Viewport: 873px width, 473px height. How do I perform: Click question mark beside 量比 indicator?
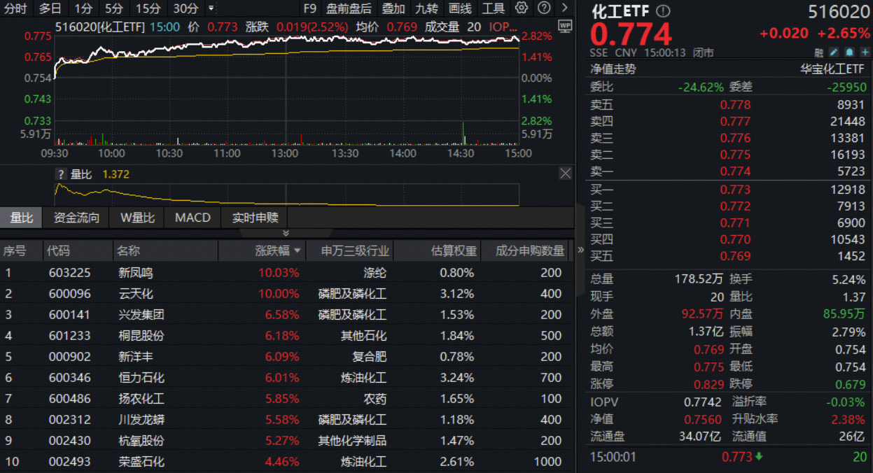coord(61,174)
